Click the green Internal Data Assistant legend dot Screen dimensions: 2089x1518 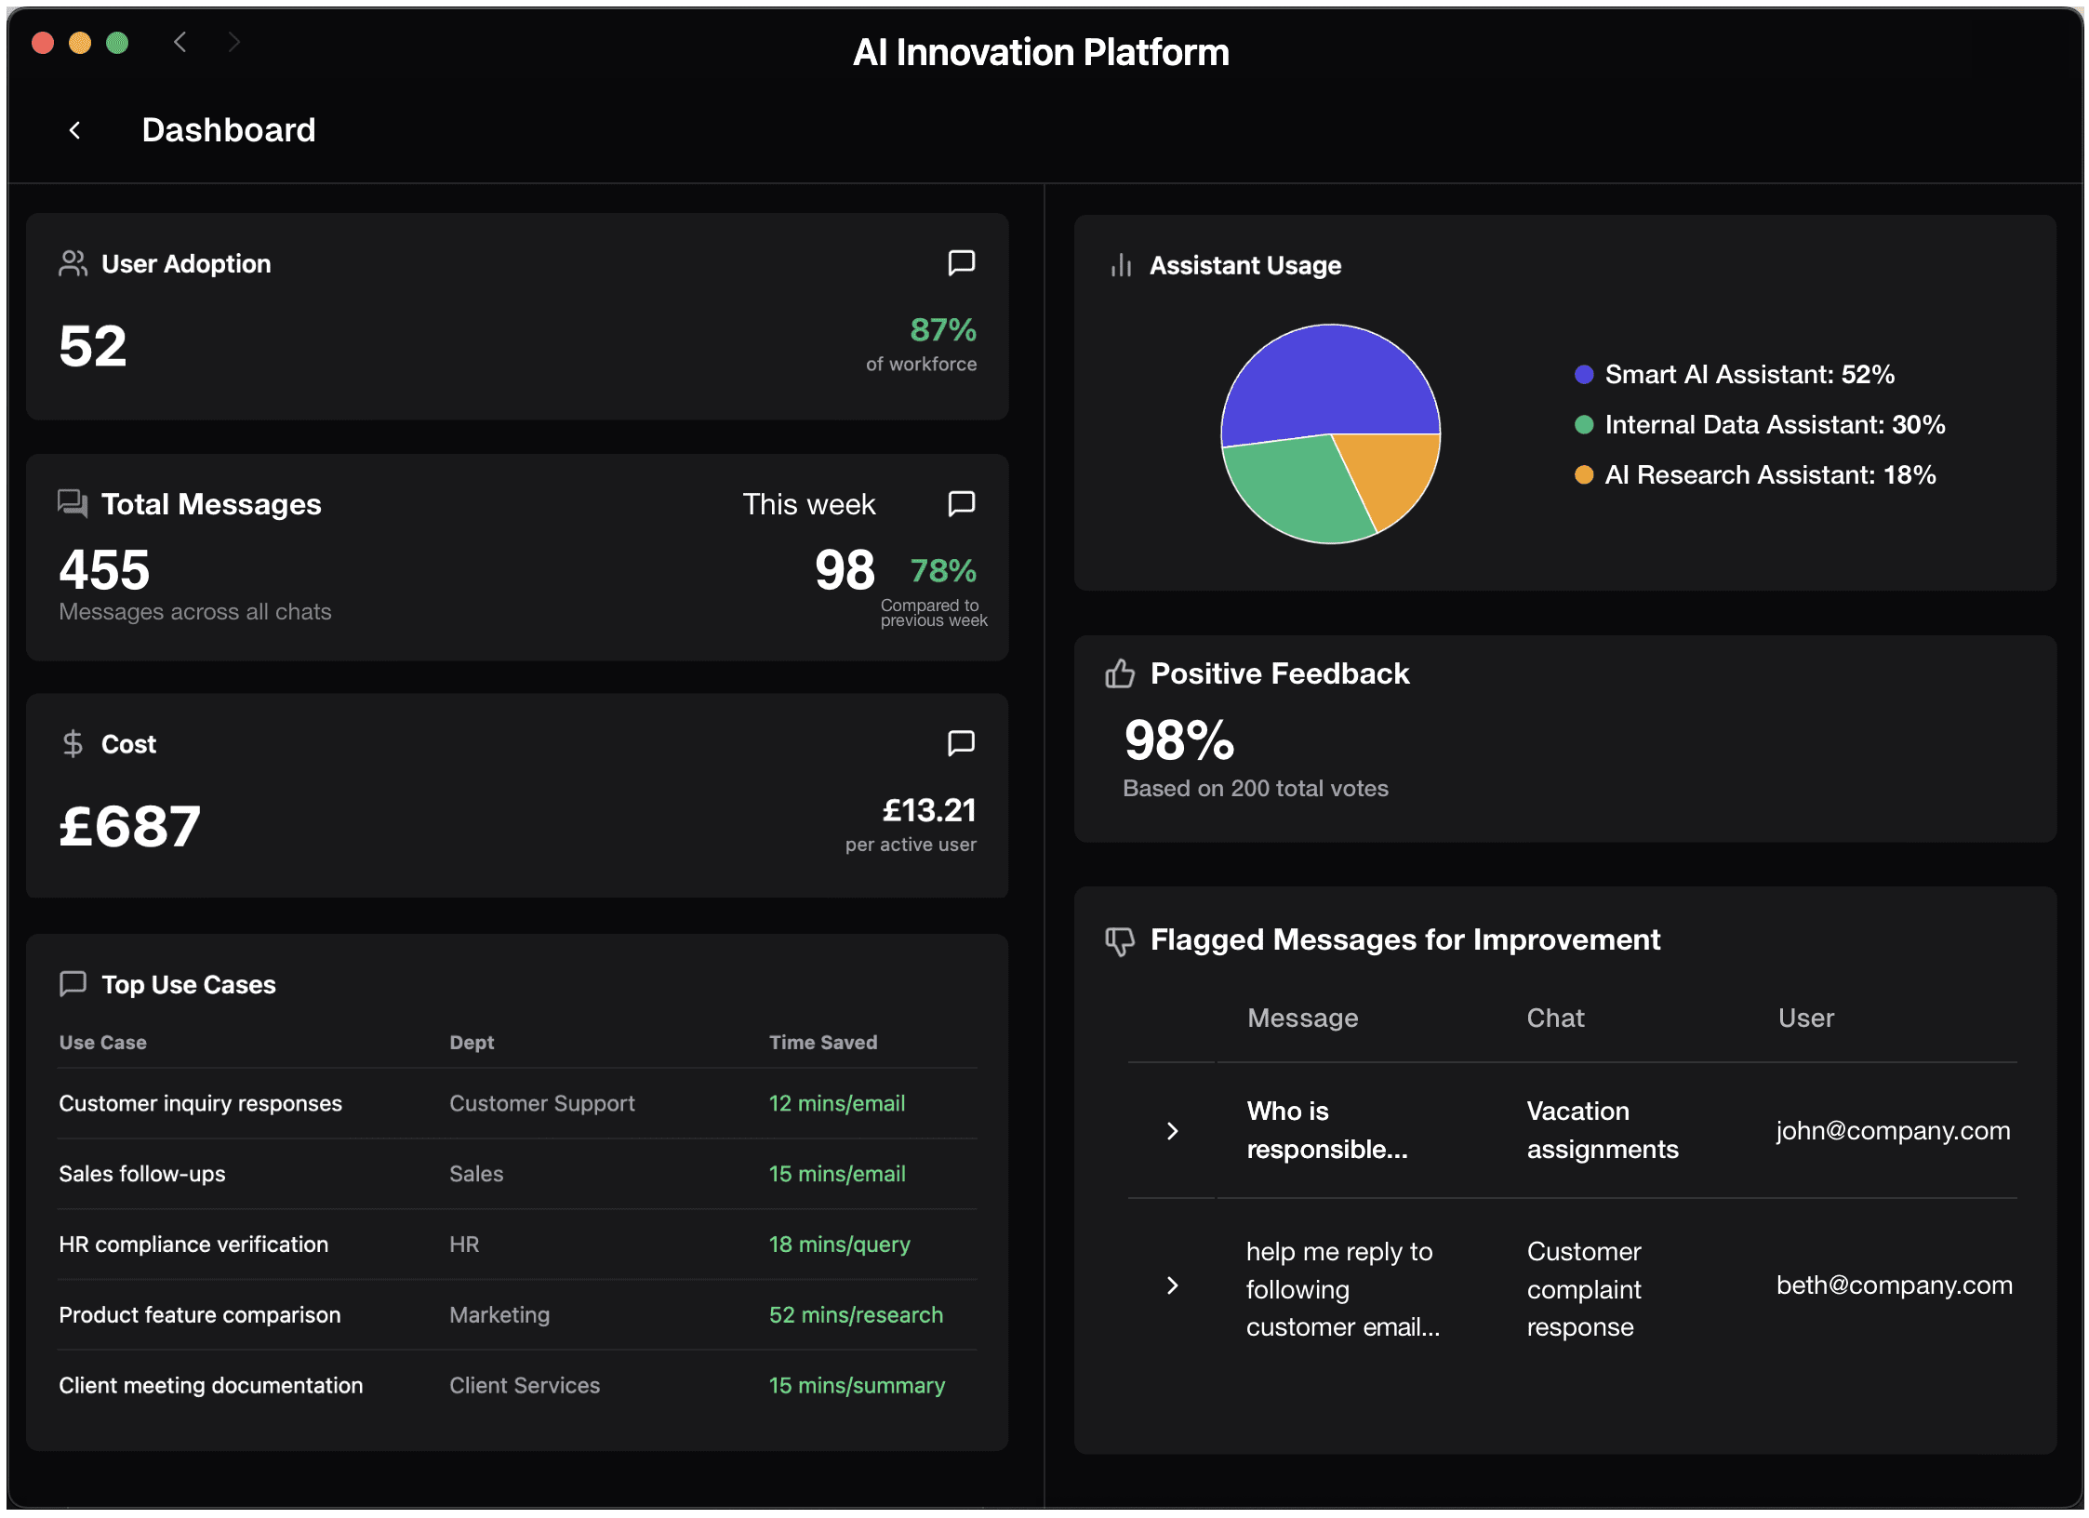click(x=1583, y=425)
